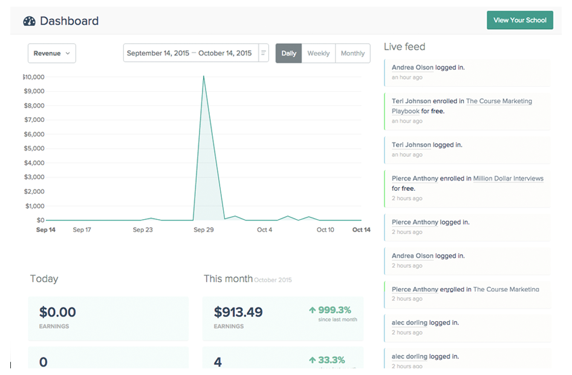Click the Sep 14 label on chart axis
This screenshot has height=375, width=572.
click(x=46, y=230)
